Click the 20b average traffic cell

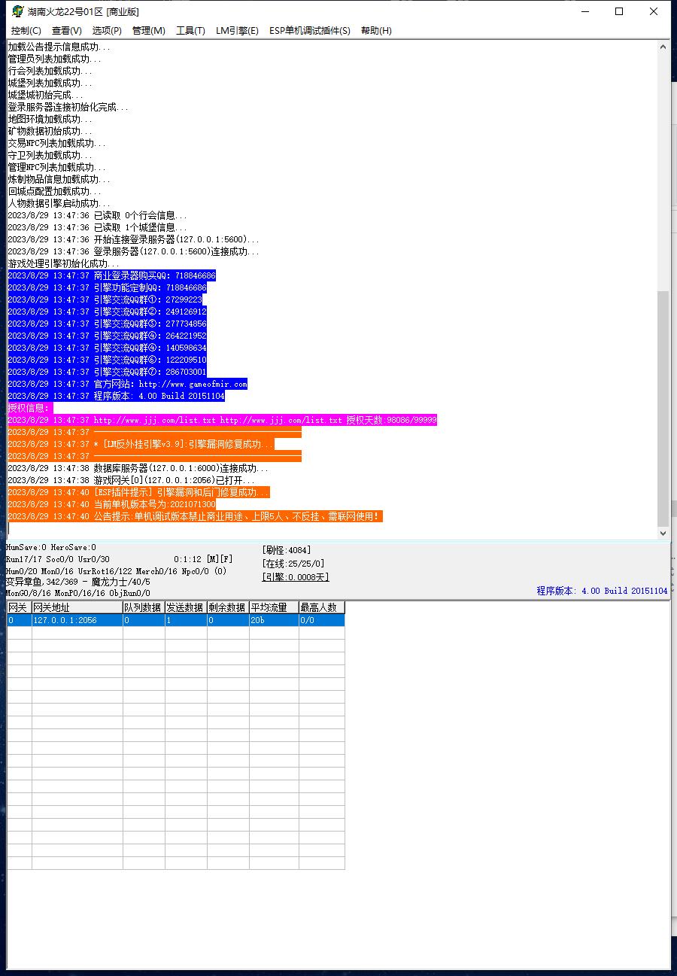[274, 620]
